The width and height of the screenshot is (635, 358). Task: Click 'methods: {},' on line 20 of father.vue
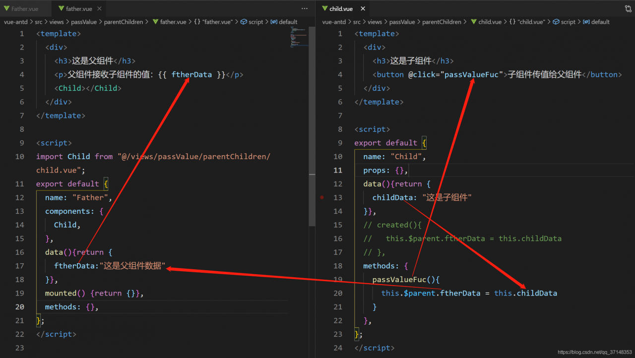(x=72, y=307)
